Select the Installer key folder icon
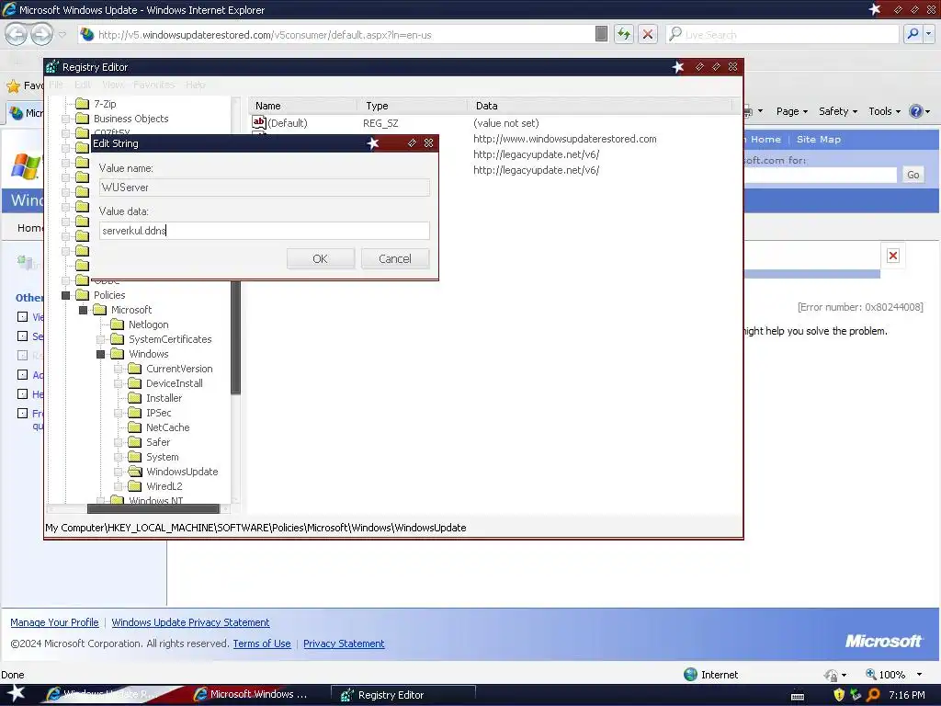941x706 pixels. tap(135, 398)
